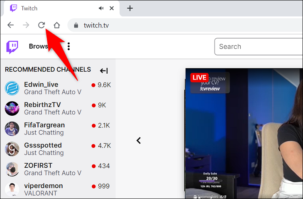Reload the page with the refresh icon

pos(42,25)
